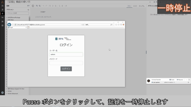Expand the IQ Bot action group

click(7, 91)
